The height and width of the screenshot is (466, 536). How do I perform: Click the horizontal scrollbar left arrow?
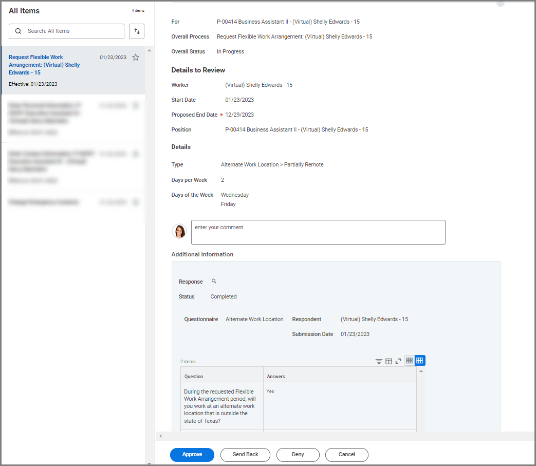(x=160, y=436)
